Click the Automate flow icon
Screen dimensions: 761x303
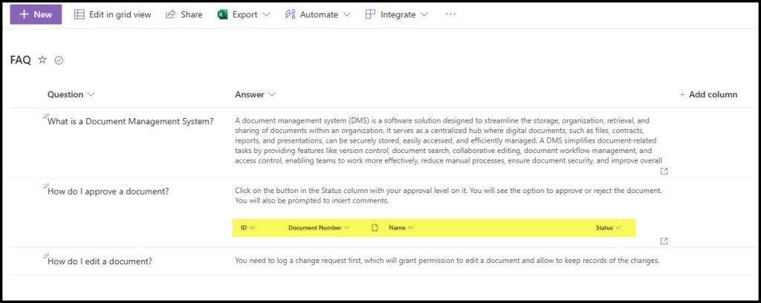click(291, 14)
